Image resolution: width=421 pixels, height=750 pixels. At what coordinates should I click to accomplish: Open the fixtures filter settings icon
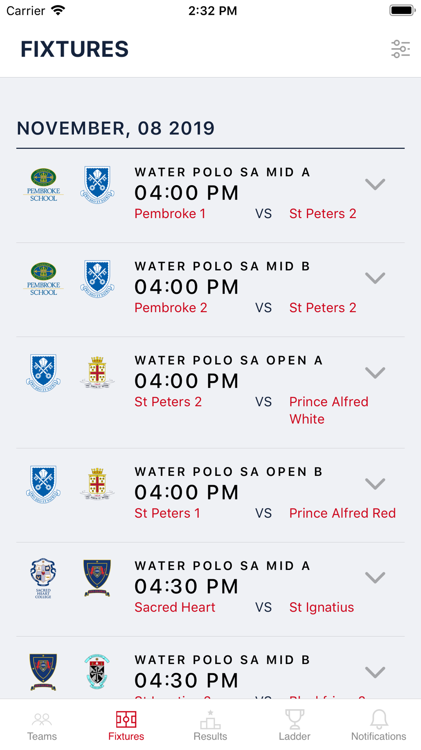click(400, 49)
